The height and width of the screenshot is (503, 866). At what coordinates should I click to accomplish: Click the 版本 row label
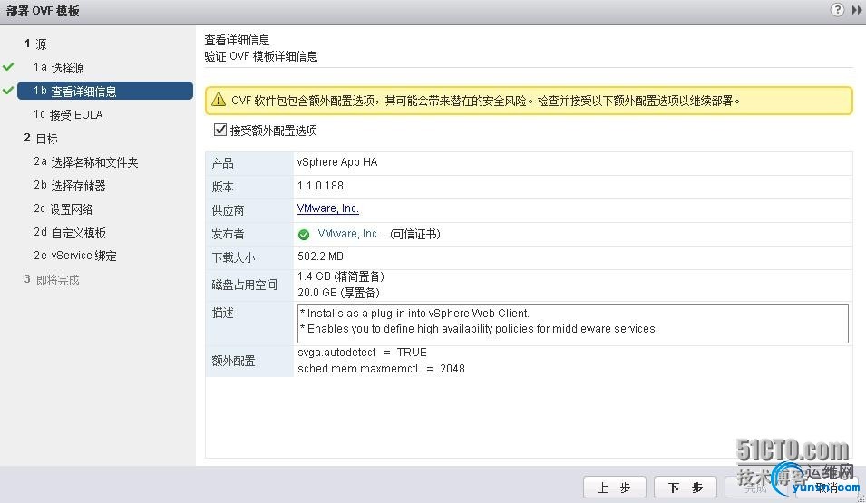pyautogui.click(x=222, y=187)
